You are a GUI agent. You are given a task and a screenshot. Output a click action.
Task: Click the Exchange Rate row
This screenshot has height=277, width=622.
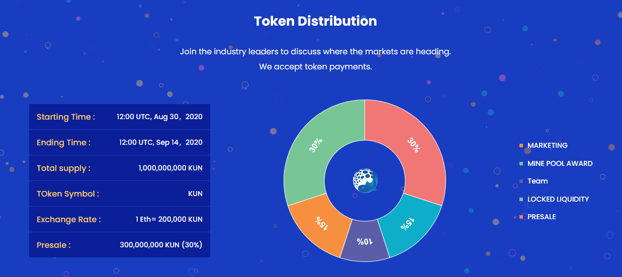point(120,219)
